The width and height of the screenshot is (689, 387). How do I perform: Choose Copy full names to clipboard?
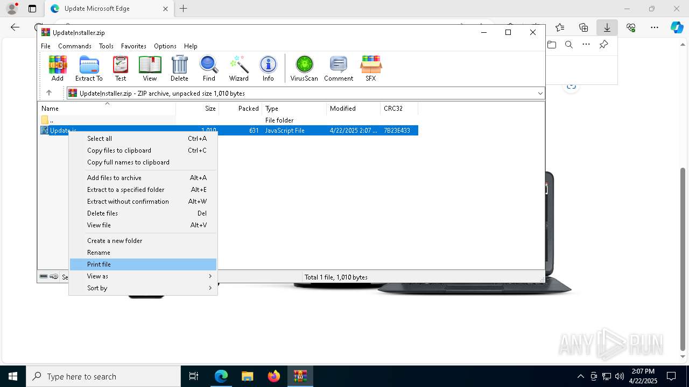coord(143,162)
